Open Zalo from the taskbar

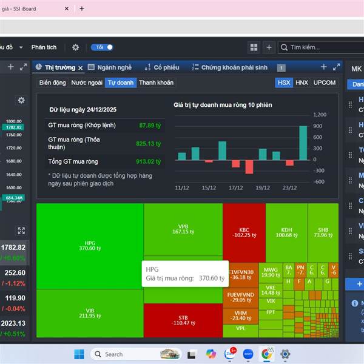pos(230,354)
